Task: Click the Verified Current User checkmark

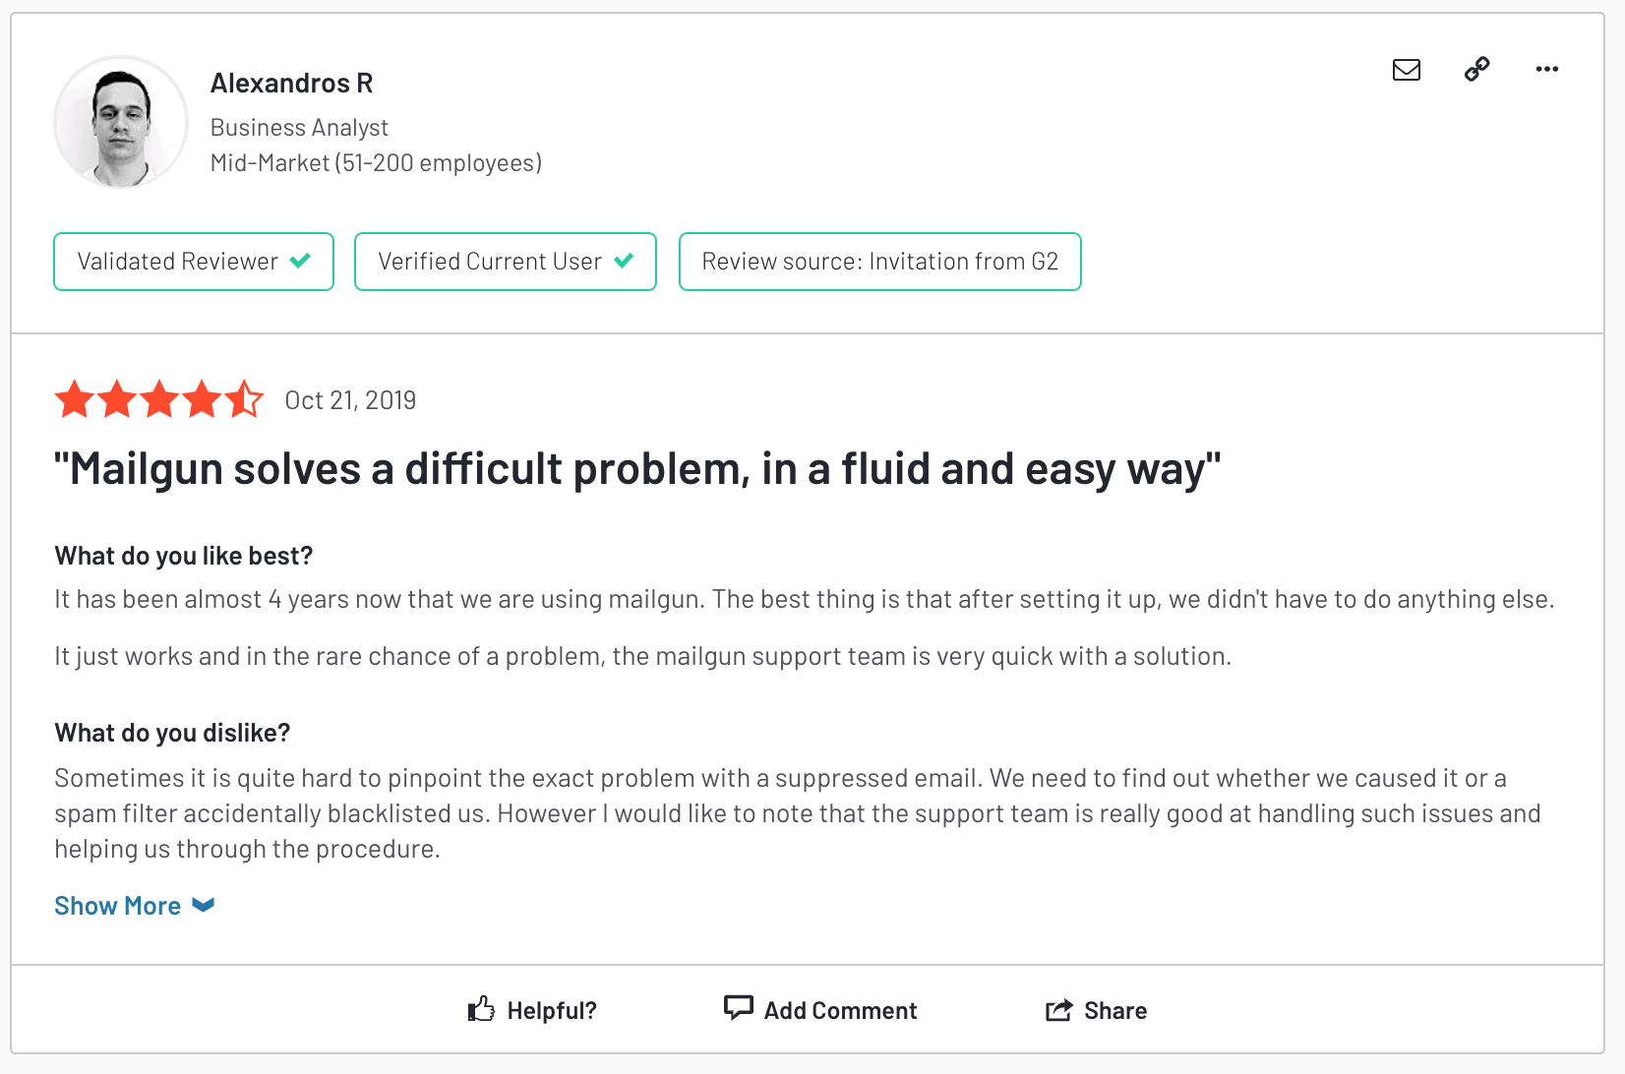Action: tap(624, 261)
